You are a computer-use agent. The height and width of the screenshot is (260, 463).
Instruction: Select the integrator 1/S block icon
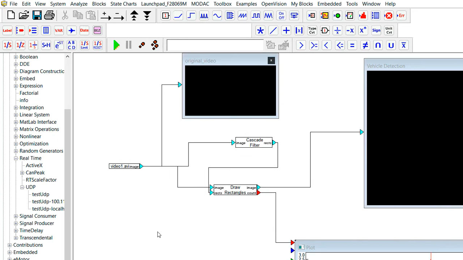click(7, 45)
